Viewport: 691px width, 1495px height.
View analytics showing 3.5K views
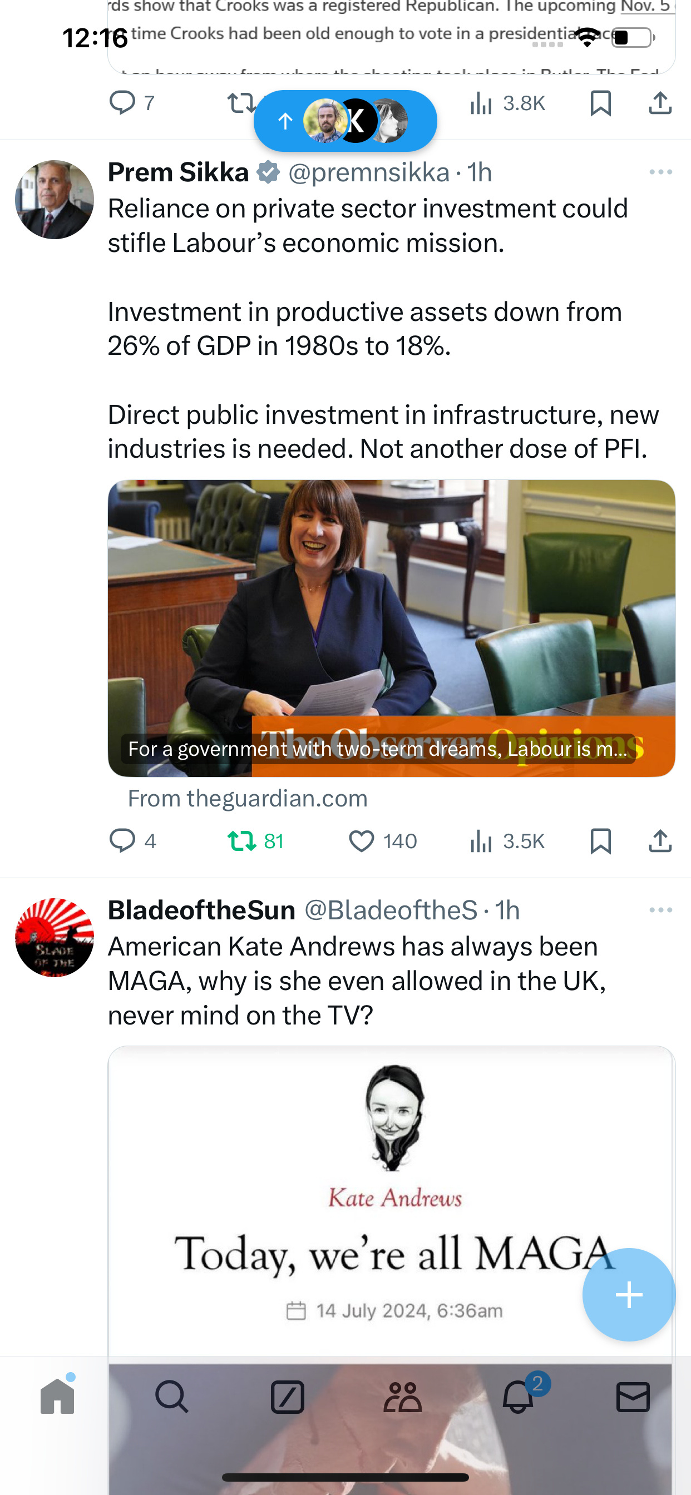click(507, 841)
